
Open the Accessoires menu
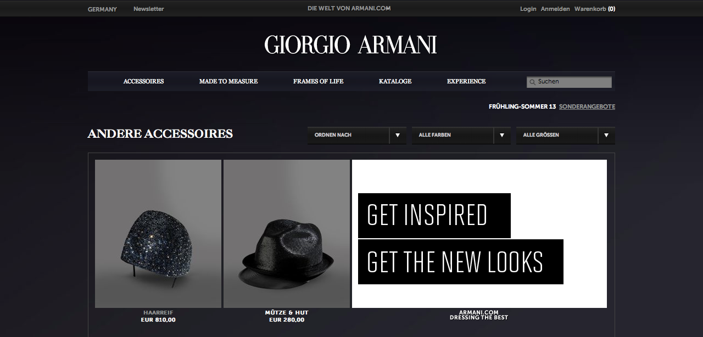click(x=143, y=81)
